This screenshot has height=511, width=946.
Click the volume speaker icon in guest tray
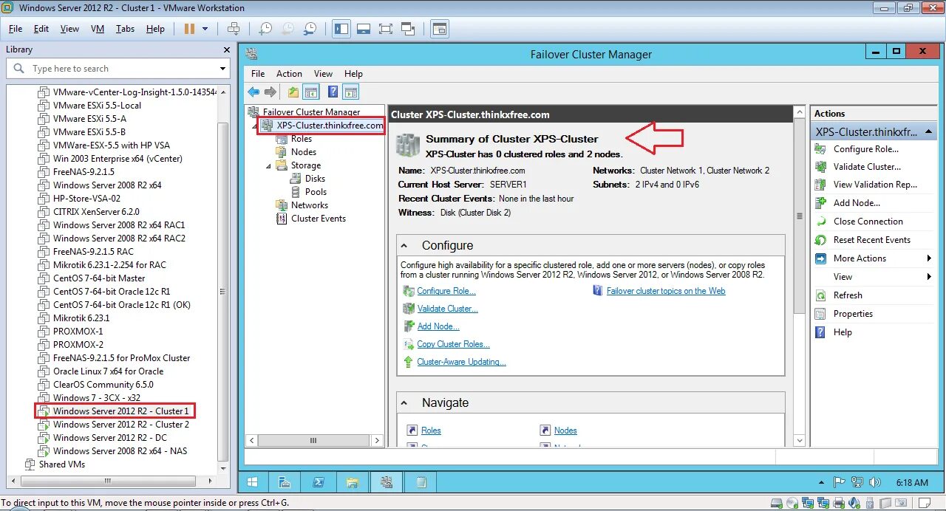pyautogui.click(x=875, y=482)
